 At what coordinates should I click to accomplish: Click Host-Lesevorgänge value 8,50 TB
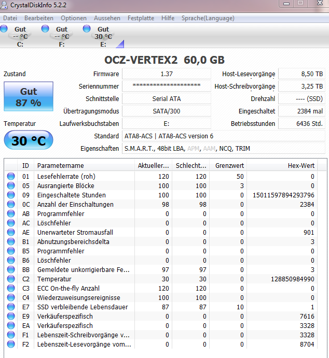[x=302, y=74]
